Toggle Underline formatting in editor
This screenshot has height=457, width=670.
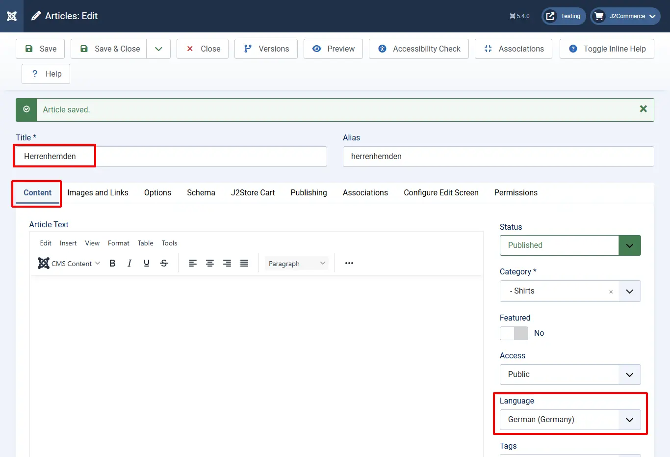click(147, 263)
